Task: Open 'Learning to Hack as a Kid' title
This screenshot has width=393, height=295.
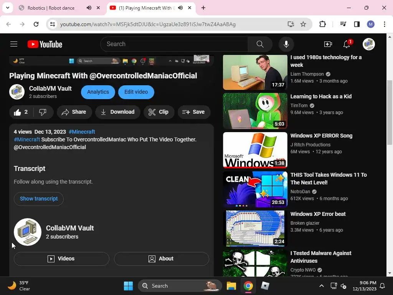Action: click(321, 96)
